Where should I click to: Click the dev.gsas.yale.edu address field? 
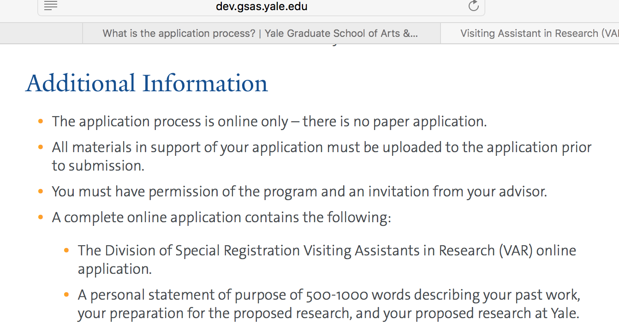pyautogui.click(x=262, y=6)
